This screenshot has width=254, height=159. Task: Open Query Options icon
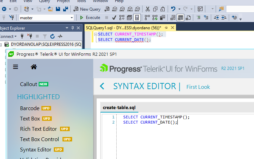(x=129, y=18)
